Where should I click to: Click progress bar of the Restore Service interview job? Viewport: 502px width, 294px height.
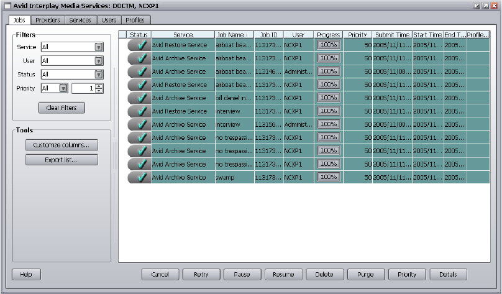click(329, 111)
